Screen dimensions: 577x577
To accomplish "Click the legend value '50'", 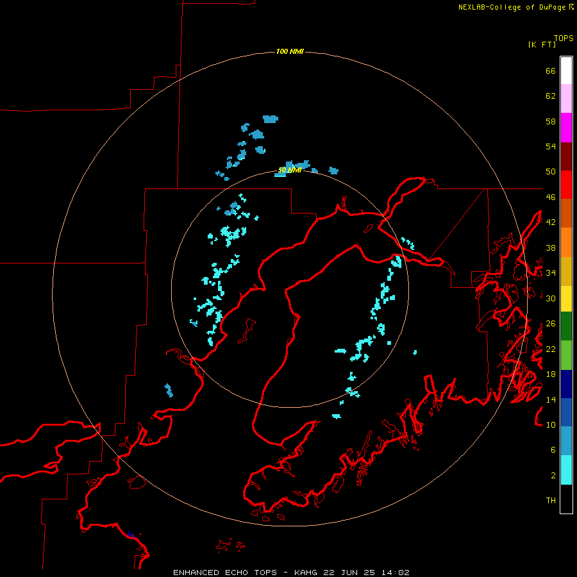I will point(551,172).
